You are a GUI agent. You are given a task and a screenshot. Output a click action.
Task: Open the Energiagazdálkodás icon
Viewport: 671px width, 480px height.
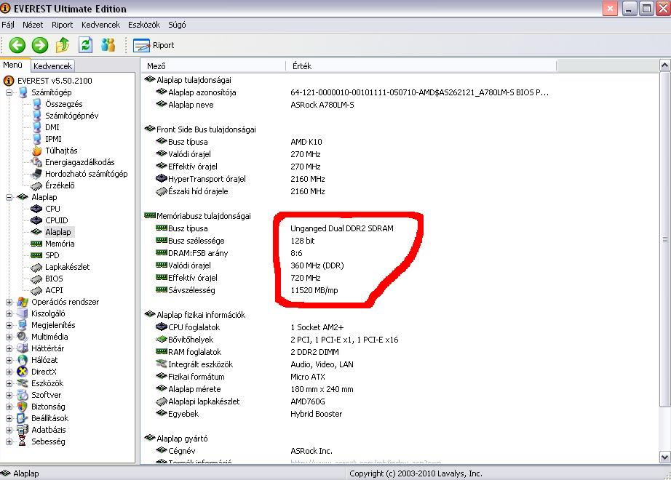[x=36, y=162]
